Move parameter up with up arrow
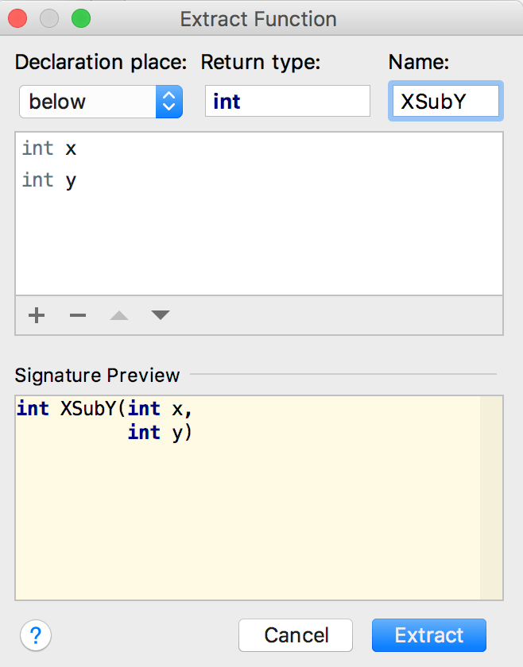Viewport: 523px width, 667px height. (x=119, y=315)
